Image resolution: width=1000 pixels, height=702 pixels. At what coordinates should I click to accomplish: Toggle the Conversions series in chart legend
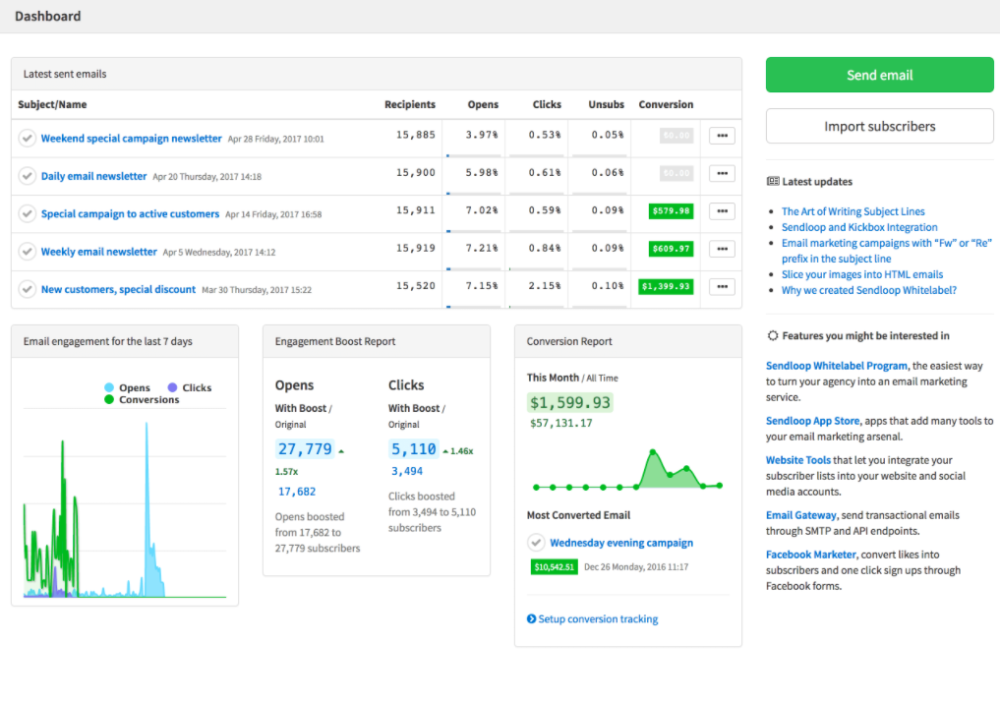142,400
